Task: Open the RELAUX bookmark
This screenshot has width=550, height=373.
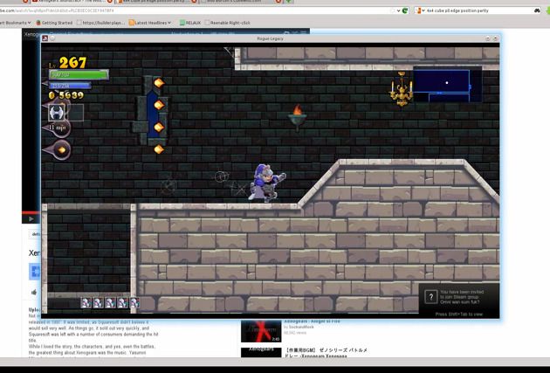Action: tap(190, 23)
